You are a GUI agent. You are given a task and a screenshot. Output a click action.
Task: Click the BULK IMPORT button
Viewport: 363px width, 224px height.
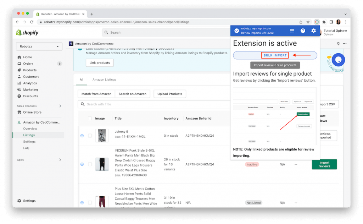(x=275, y=55)
